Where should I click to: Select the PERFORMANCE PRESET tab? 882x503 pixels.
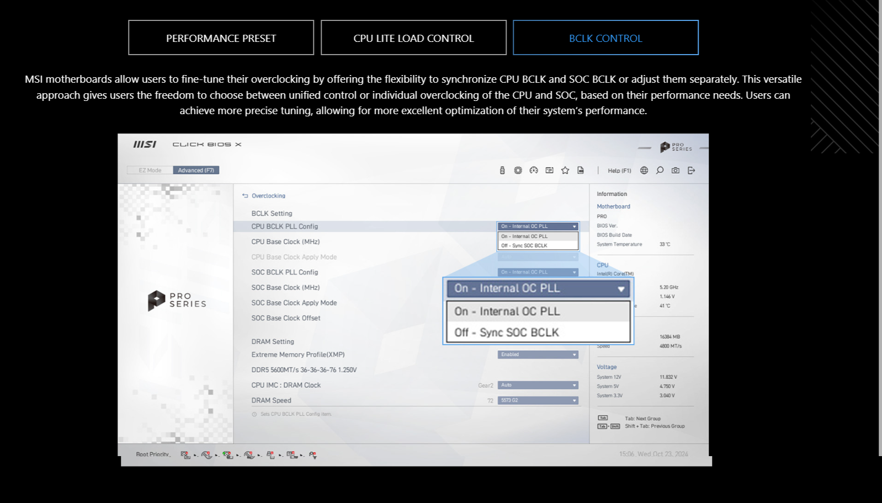[221, 38]
